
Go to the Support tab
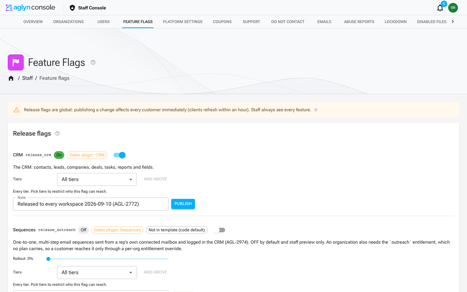click(x=251, y=22)
